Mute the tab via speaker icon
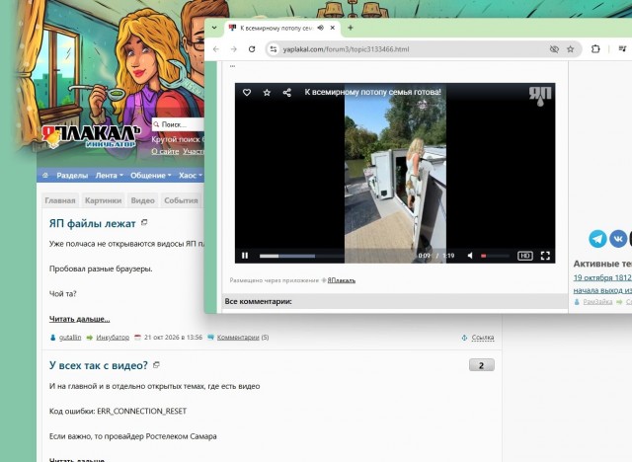 (320, 28)
